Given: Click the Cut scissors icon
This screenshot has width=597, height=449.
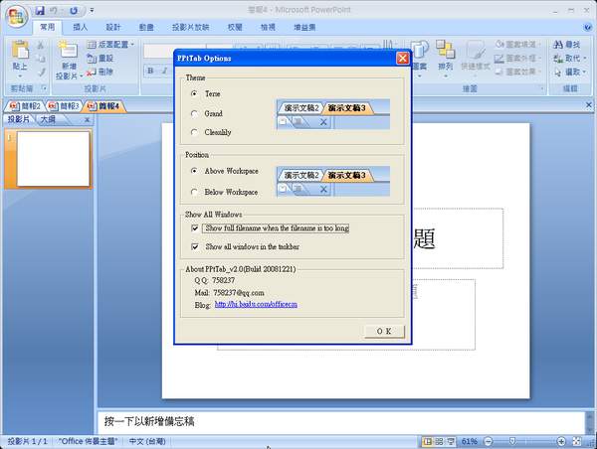Looking at the screenshot, I should point(41,46).
